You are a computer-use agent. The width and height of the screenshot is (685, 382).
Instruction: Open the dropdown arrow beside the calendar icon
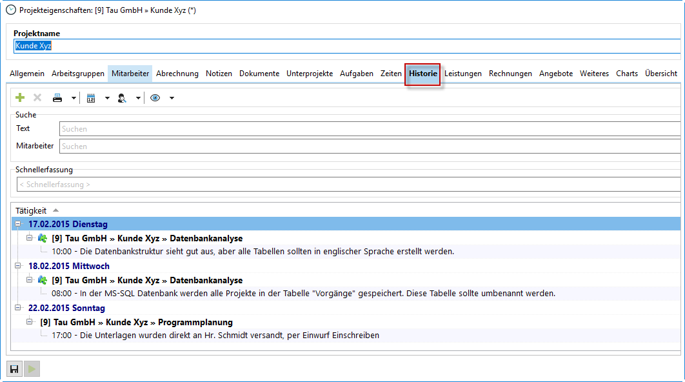(107, 98)
